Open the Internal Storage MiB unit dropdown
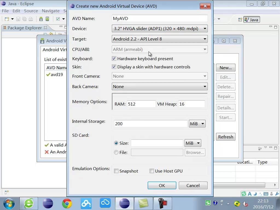The height and width of the screenshot is (210, 280). (x=197, y=124)
